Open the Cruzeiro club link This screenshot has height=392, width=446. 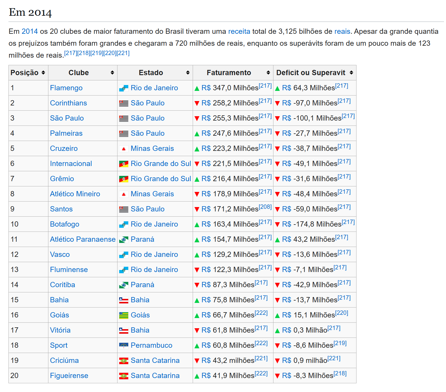click(64, 149)
